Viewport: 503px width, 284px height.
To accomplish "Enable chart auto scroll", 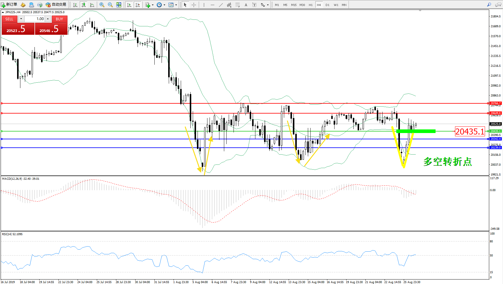I will [x=129, y=5].
